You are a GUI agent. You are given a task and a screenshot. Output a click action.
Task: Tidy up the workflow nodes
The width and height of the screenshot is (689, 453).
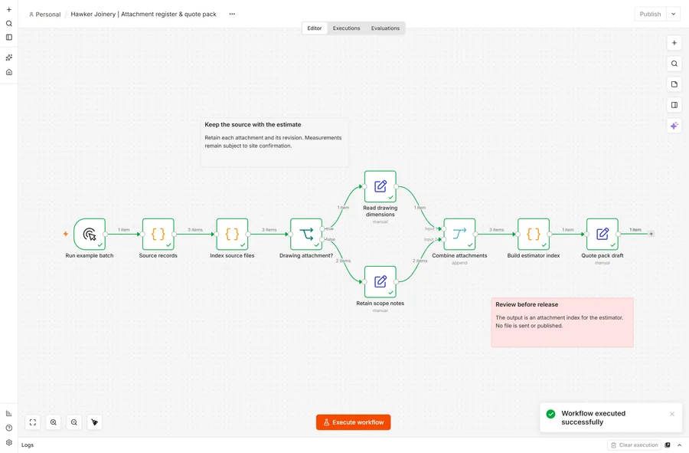pyautogui.click(x=95, y=422)
